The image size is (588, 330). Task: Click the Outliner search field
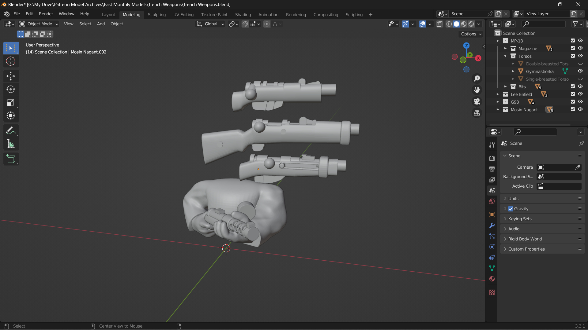(543, 24)
